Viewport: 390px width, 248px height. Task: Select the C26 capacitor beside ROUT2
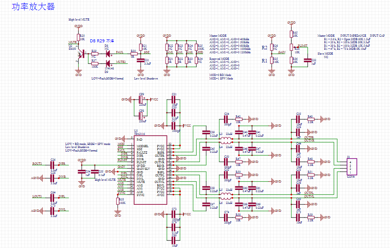pyautogui.click(x=52, y=165)
